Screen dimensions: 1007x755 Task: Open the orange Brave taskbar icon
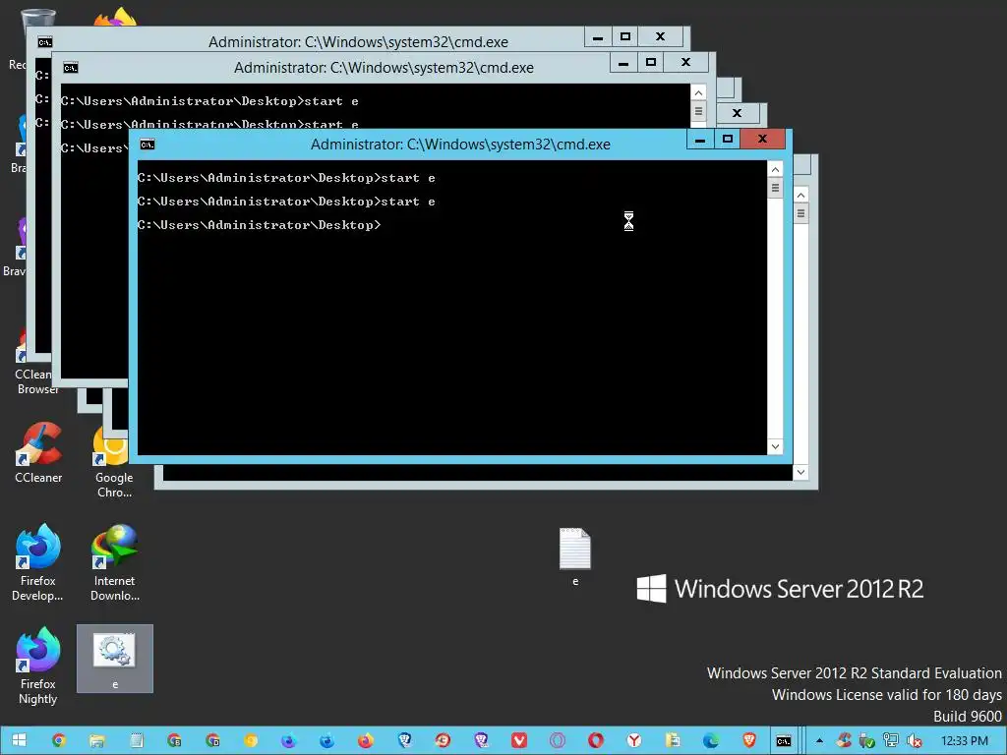pos(748,741)
